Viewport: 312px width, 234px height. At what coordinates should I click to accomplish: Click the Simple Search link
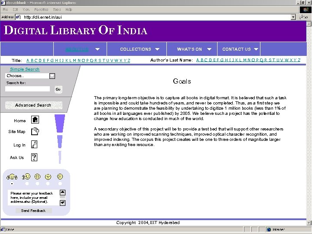25,69
